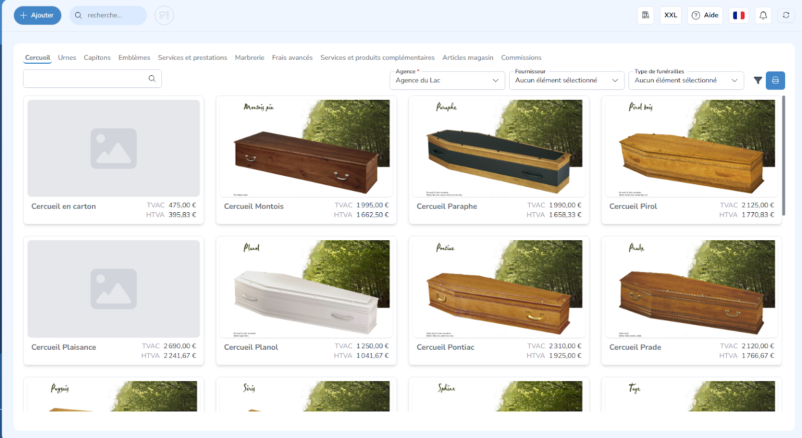802x438 pixels.
Task: Click the "Cercueil Prade" label
Action: (x=635, y=347)
